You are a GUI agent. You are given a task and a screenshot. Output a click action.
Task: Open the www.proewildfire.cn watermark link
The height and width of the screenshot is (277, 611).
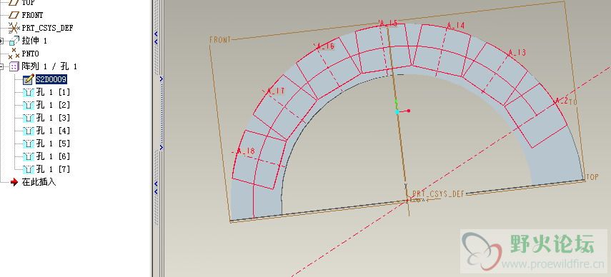coord(553,265)
